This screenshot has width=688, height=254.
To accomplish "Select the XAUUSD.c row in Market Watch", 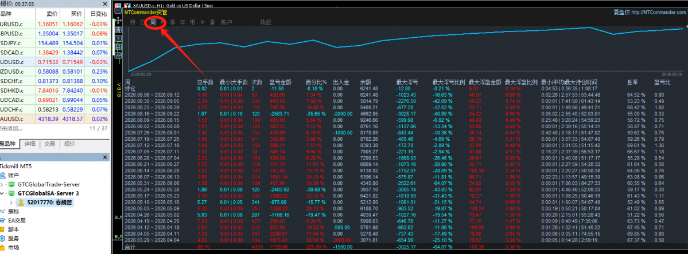I will 55,120.
